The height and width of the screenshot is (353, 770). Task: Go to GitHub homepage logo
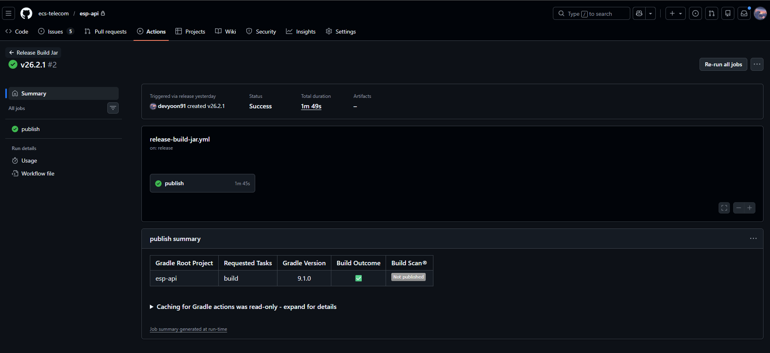click(x=26, y=13)
